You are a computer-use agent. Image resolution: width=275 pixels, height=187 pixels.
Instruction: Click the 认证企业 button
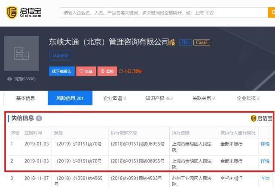(x=61, y=55)
